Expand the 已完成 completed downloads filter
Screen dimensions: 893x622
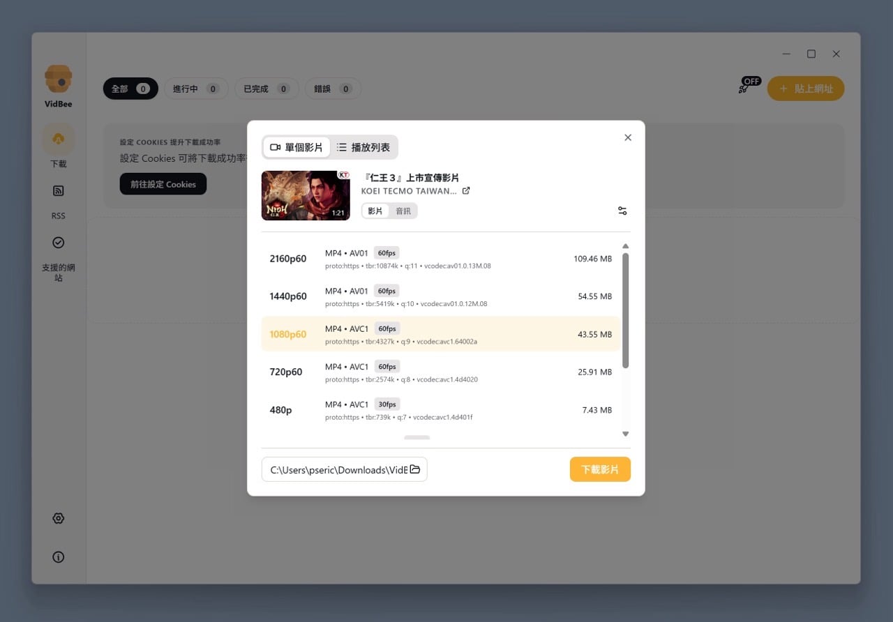click(x=267, y=89)
